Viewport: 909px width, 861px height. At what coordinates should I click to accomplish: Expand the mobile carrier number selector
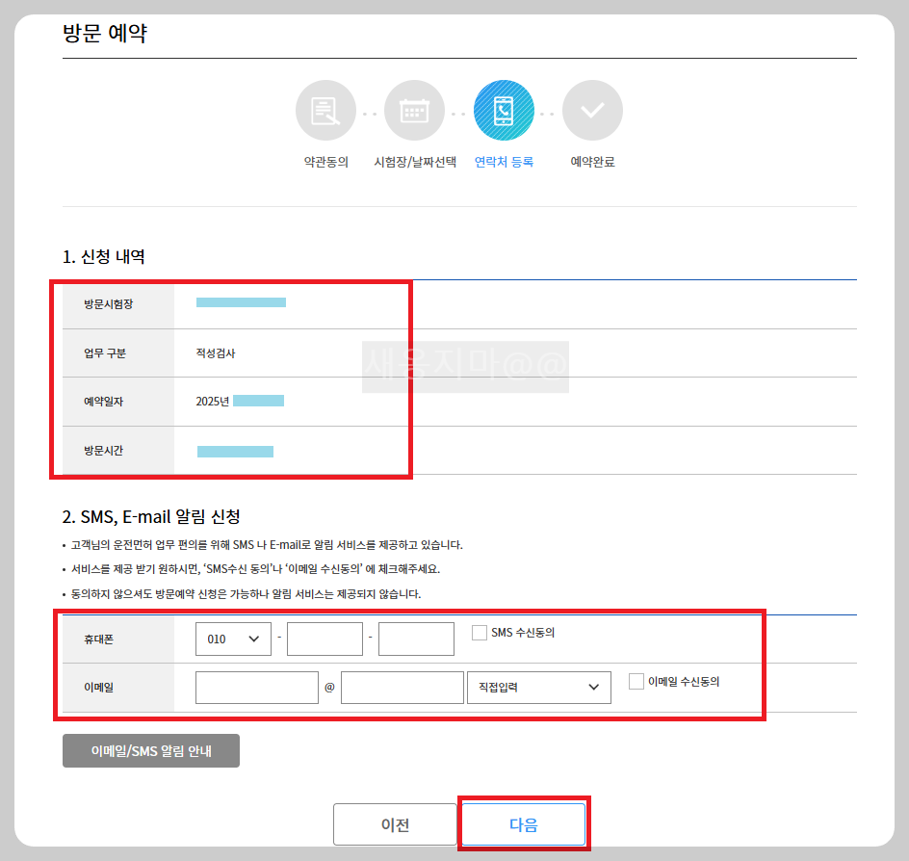(233, 638)
